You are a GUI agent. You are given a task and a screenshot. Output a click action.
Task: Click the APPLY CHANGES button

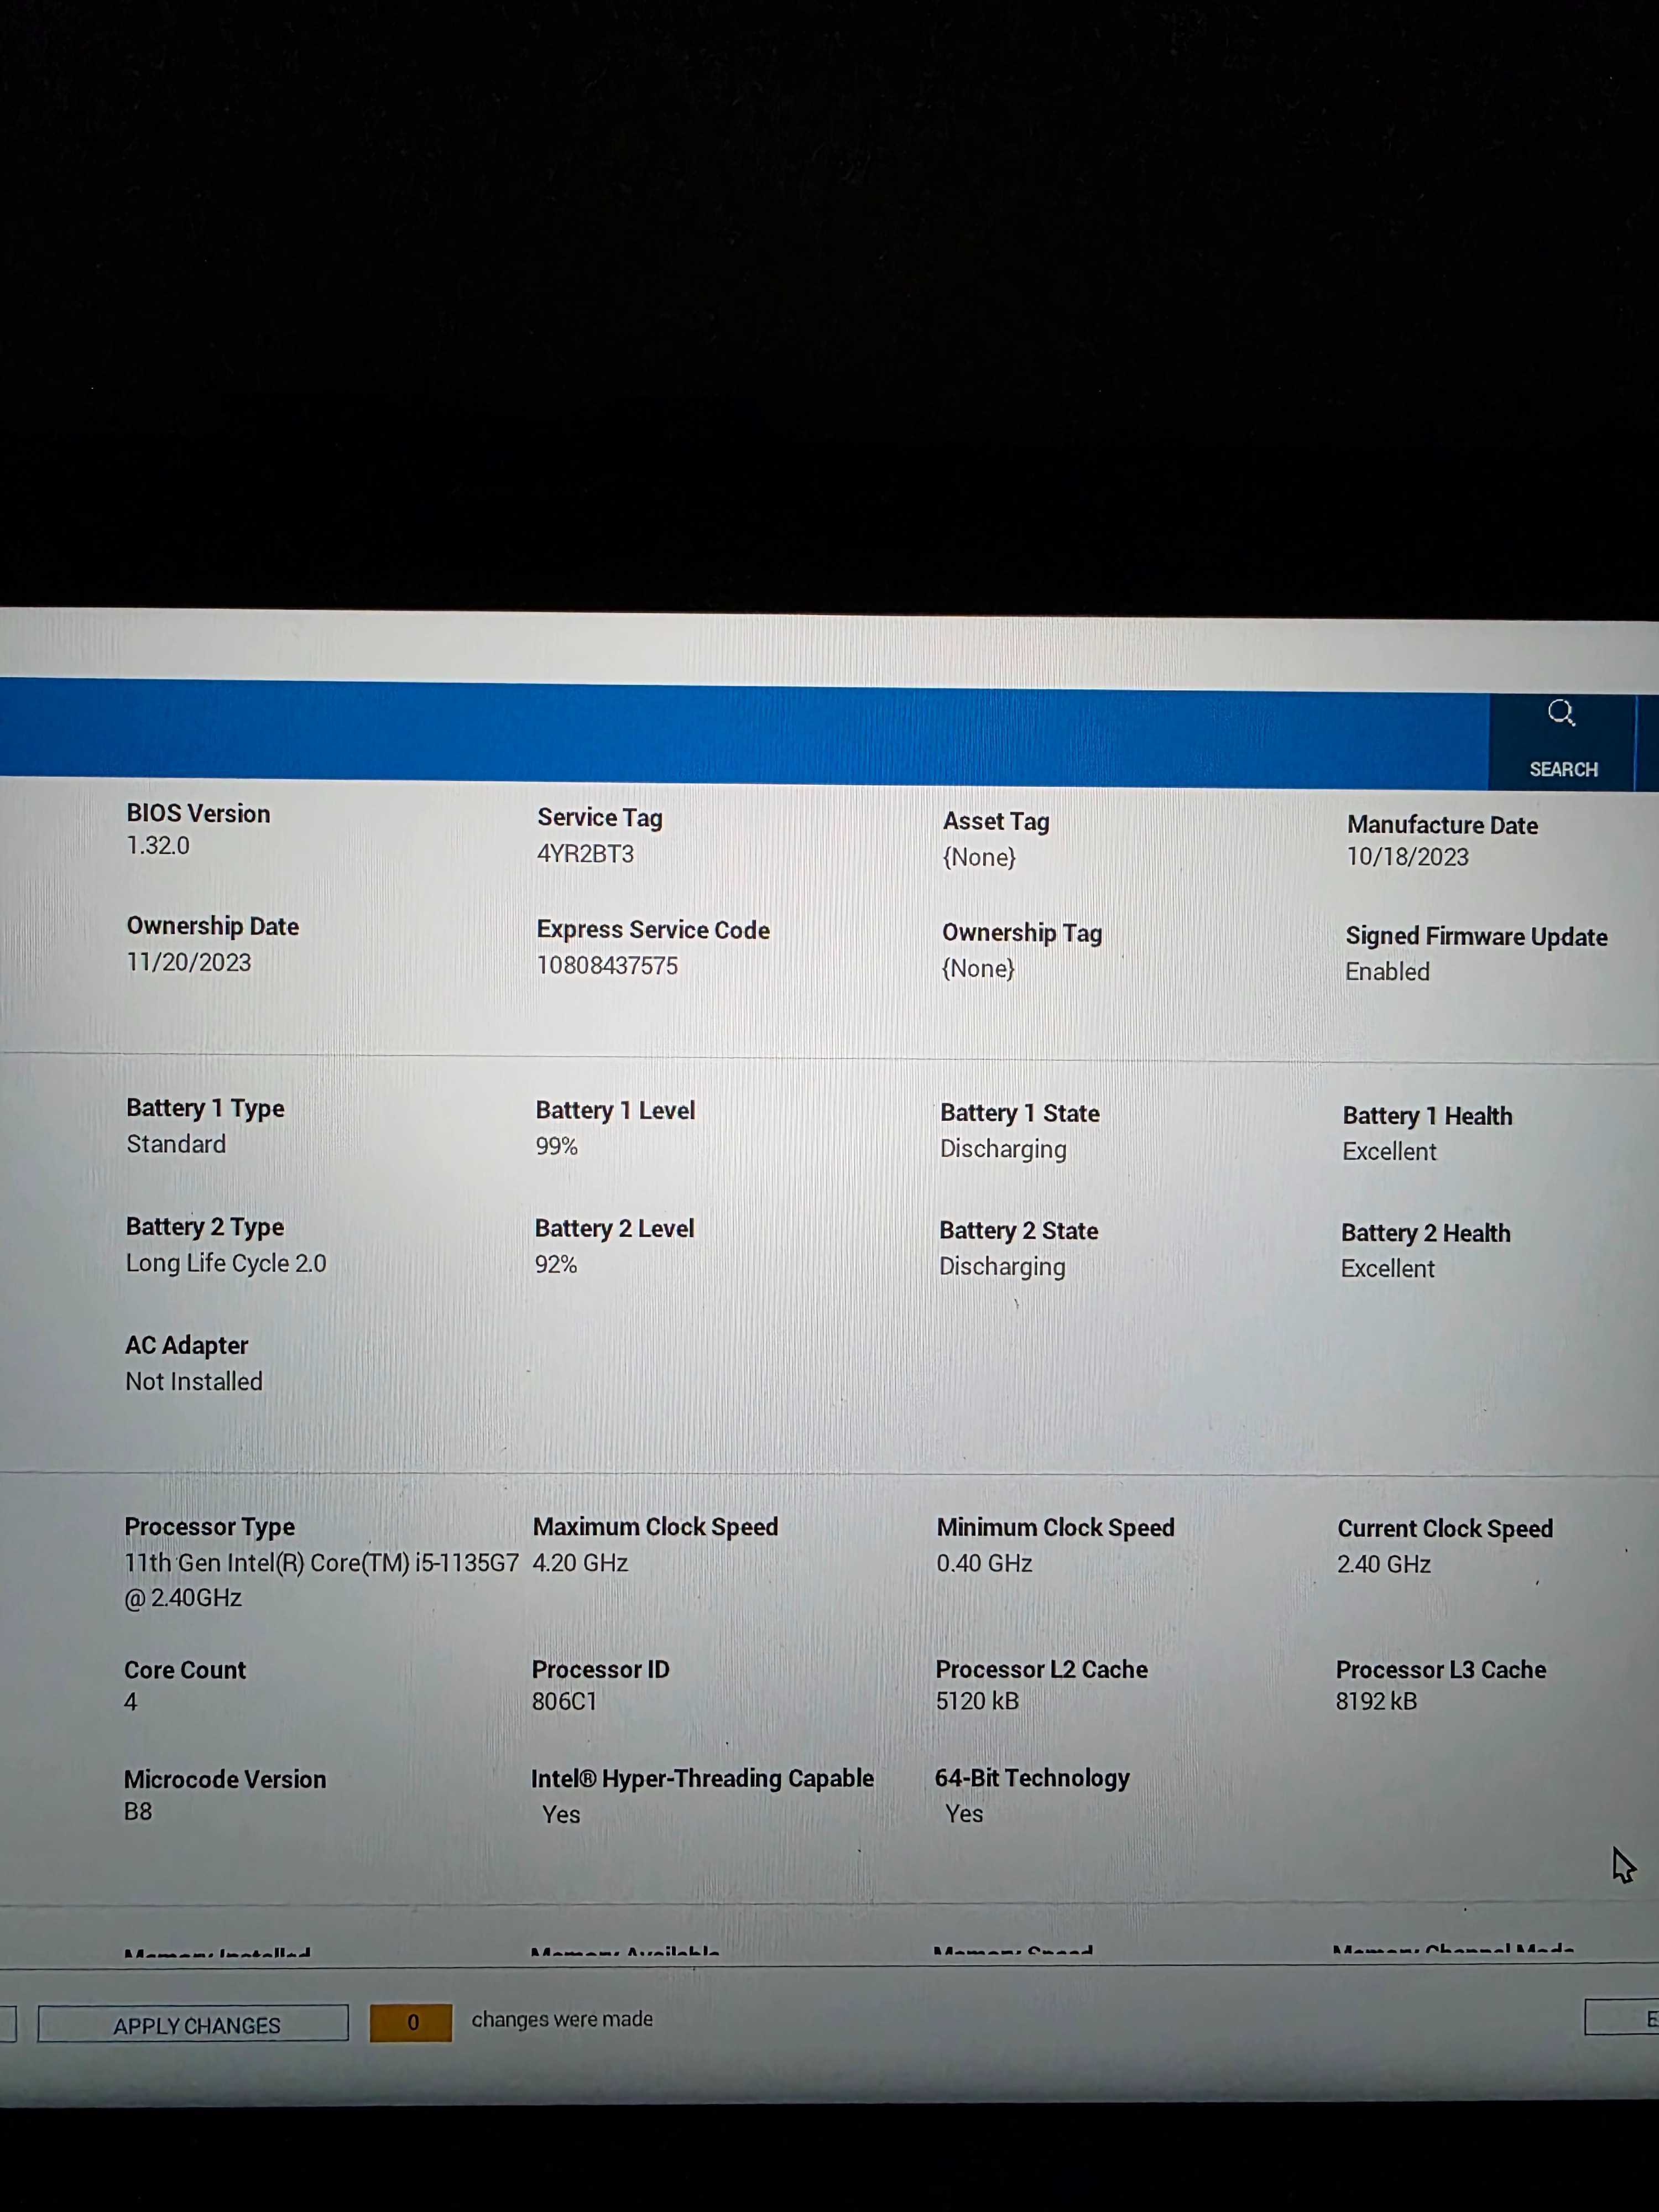pyautogui.click(x=194, y=2025)
